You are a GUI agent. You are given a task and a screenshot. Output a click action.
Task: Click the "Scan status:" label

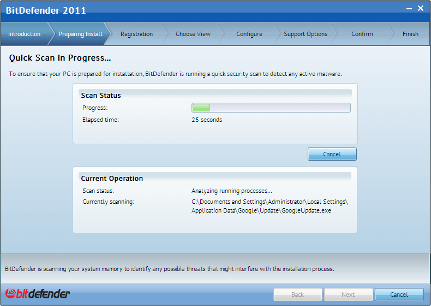pos(98,191)
